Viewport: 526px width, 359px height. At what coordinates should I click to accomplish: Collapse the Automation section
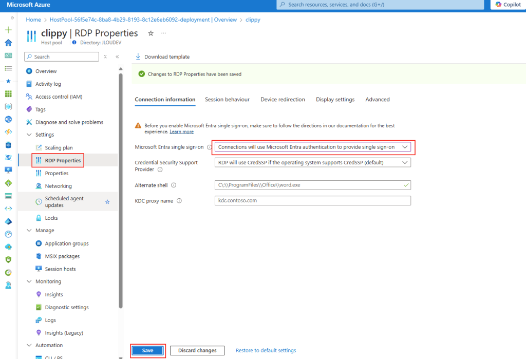point(29,345)
